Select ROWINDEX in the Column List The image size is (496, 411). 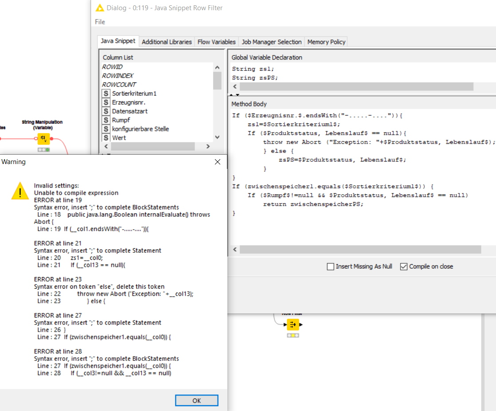click(118, 76)
